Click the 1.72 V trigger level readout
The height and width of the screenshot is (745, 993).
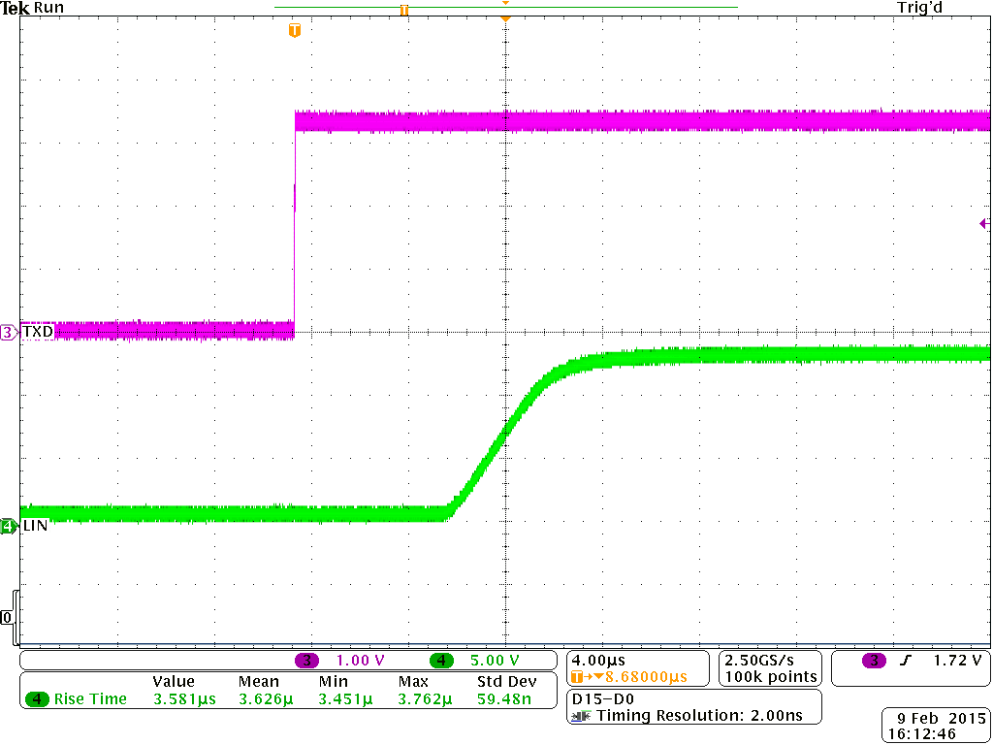tap(955, 661)
